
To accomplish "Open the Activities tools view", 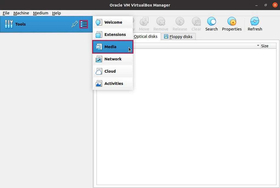I will 114,83.
